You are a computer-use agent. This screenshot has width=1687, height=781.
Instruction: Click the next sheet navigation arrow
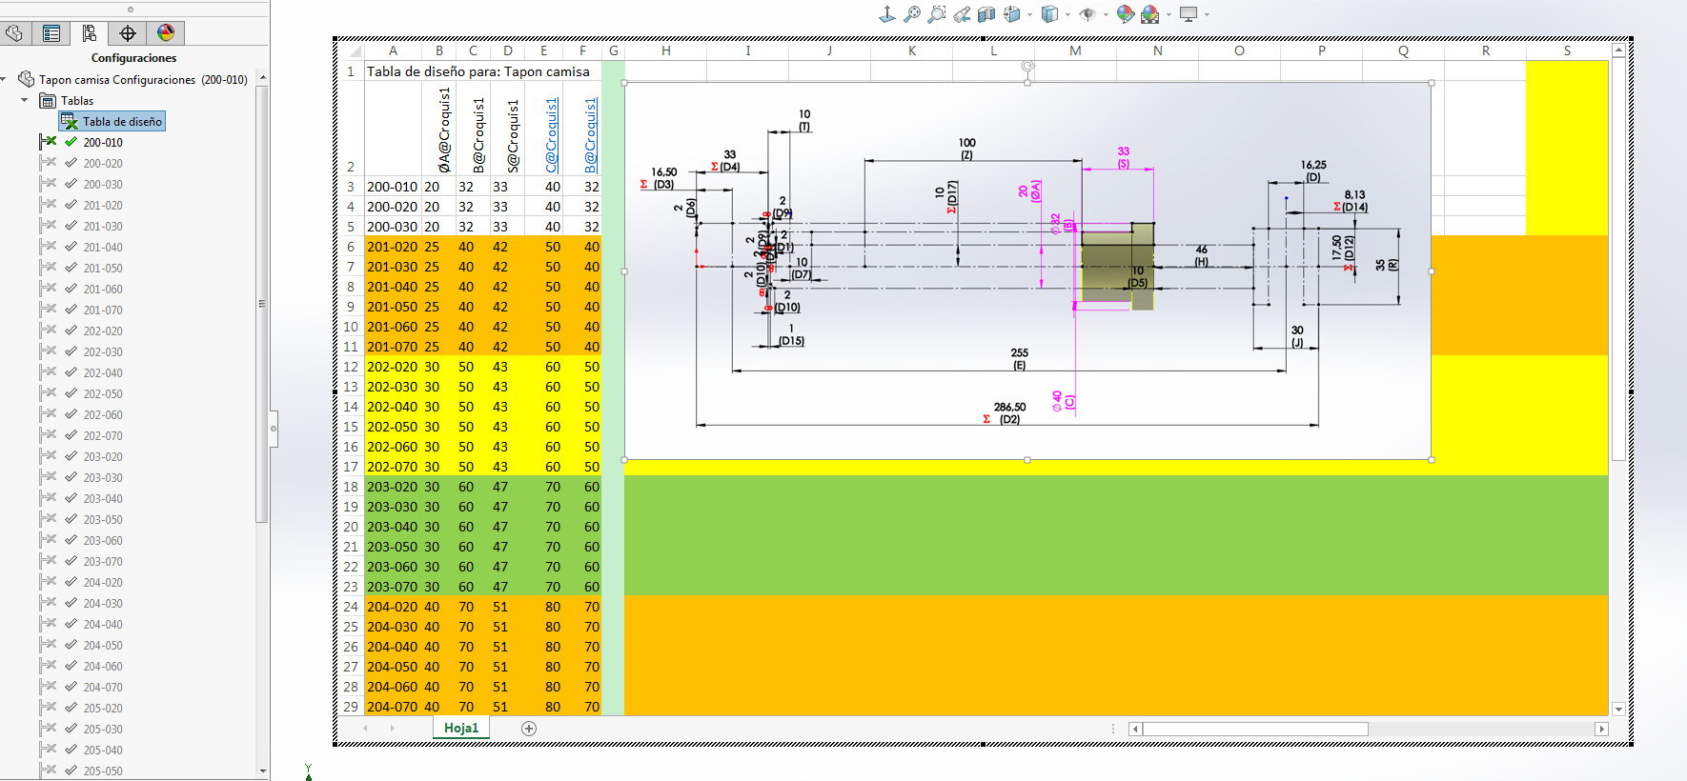(392, 729)
